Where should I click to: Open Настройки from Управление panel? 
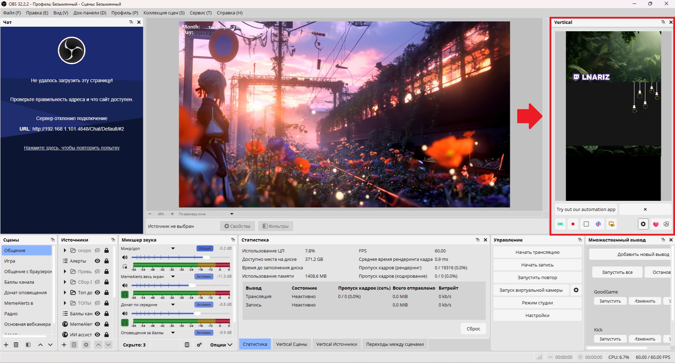[537, 316]
